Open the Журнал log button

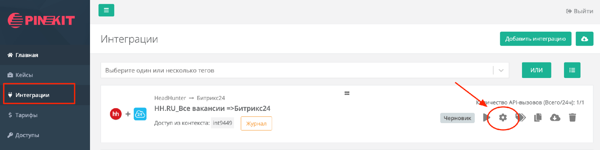click(x=256, y=123)
